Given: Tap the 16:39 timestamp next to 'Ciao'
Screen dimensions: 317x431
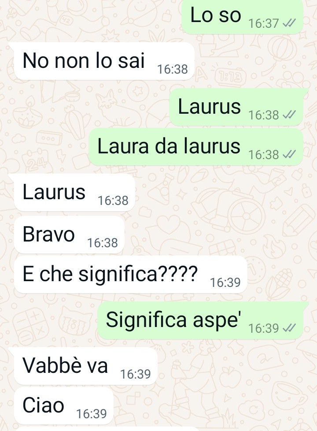Looking at the screenshot, I should [92, 414].
